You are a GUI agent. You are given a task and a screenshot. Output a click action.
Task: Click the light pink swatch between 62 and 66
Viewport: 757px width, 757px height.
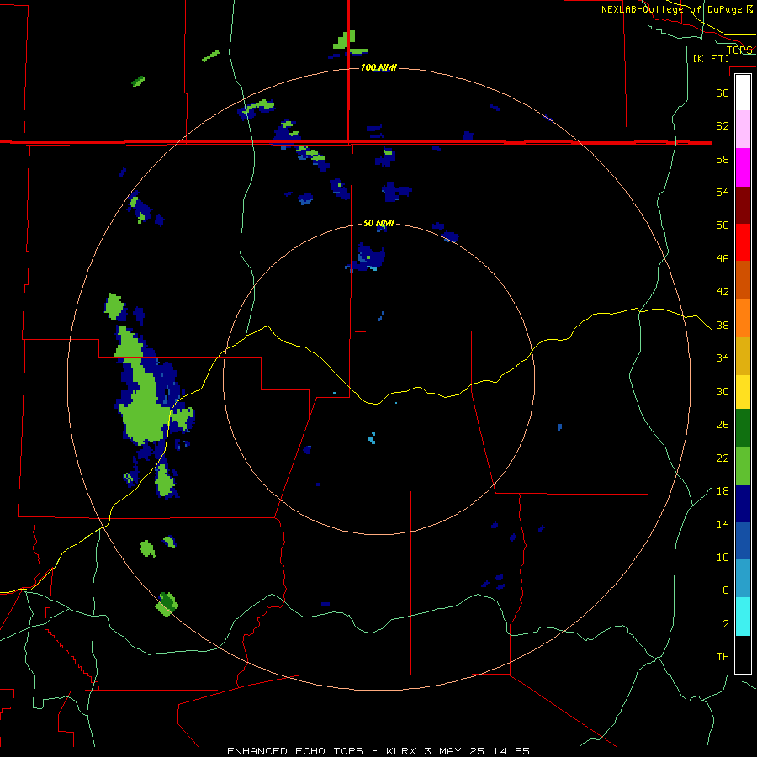pos(743,130)
